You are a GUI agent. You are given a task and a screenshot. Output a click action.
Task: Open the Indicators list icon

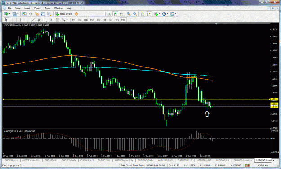point(156,14)
